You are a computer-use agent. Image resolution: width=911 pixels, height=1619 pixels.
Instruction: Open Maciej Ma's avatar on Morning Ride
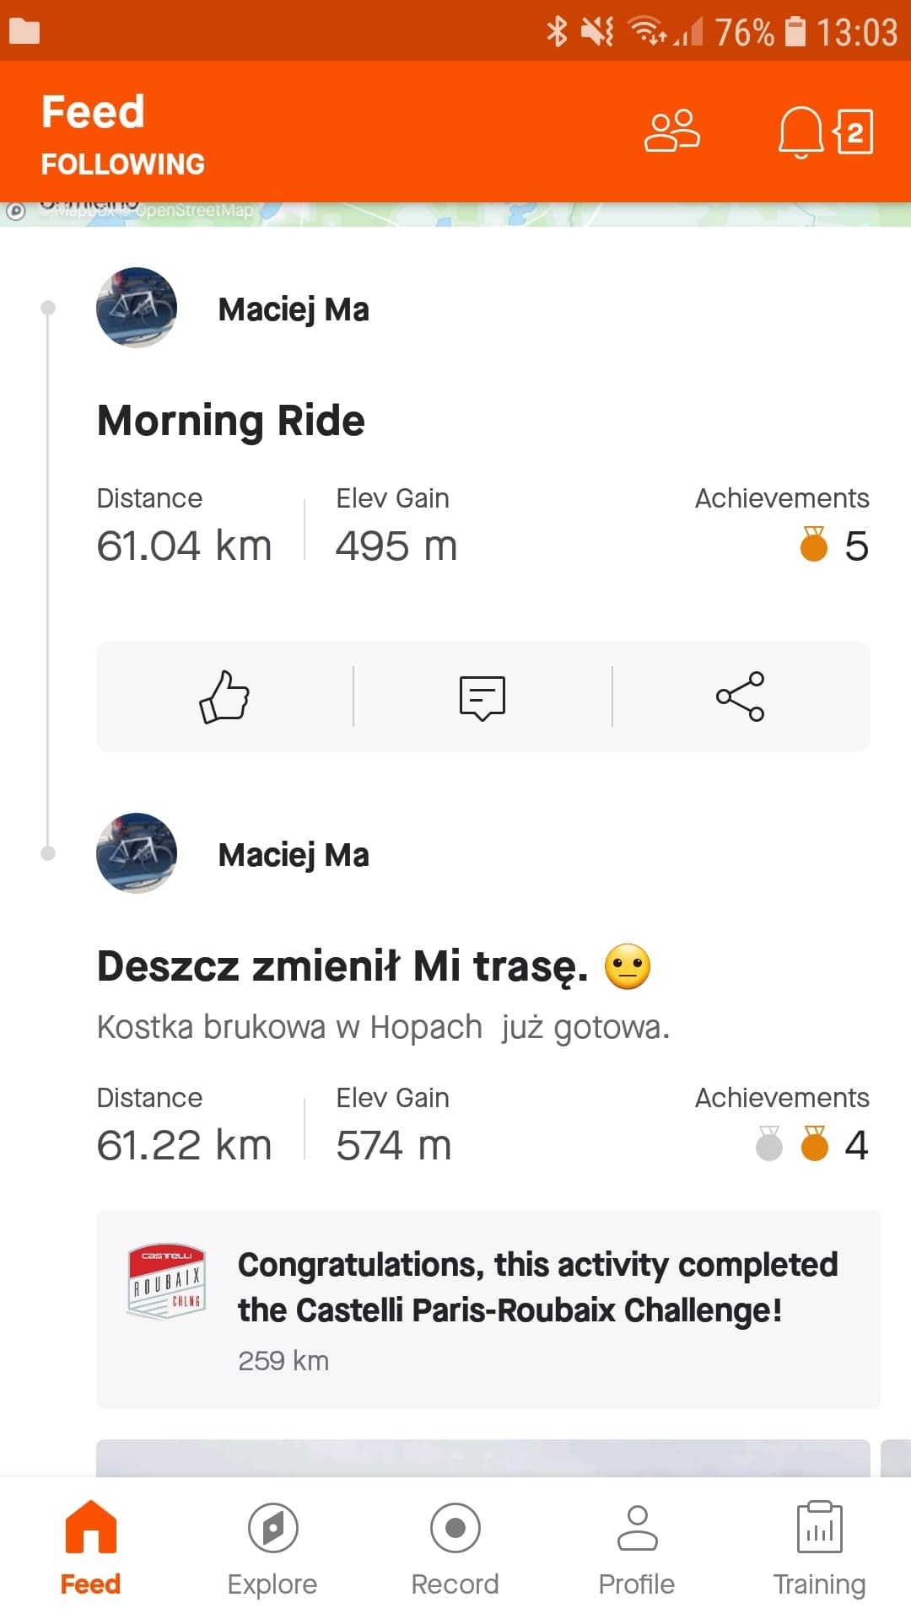137,308
